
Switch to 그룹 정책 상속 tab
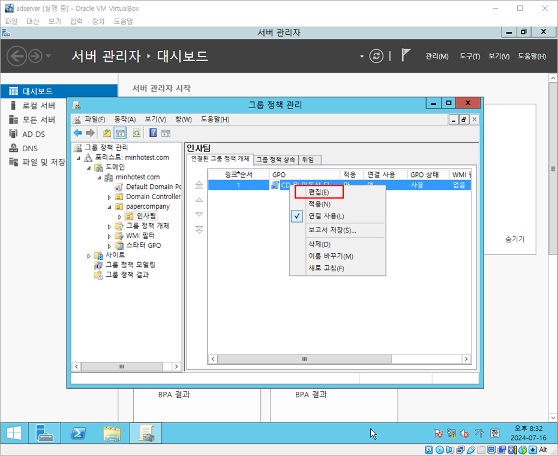(276, 160)
